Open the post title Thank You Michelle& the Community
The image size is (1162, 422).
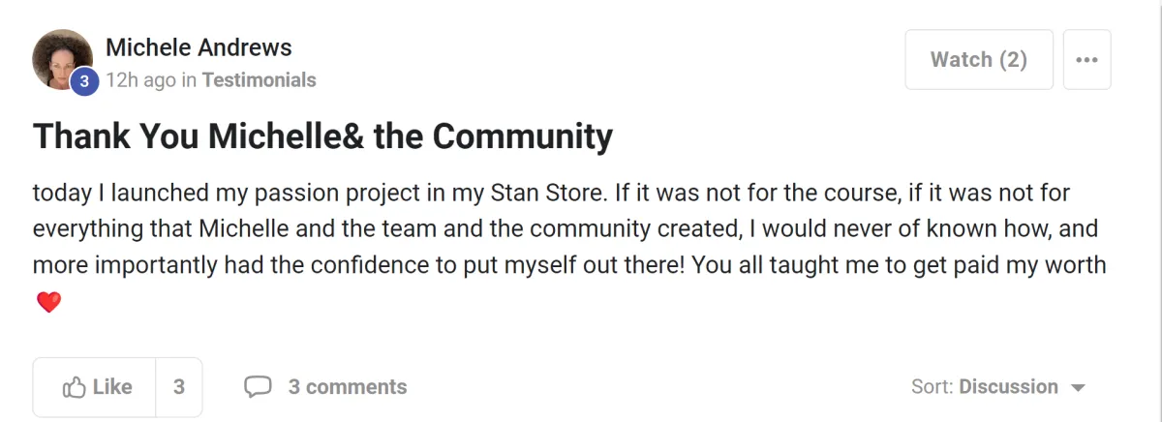coord(322,136)
